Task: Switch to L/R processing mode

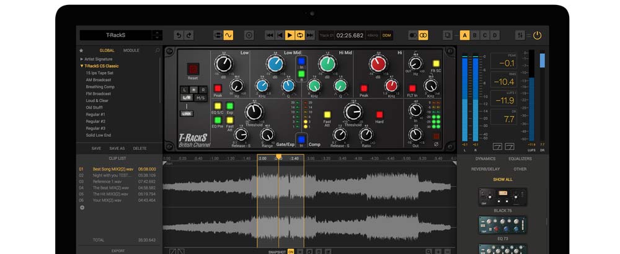Action: point(187,97)
